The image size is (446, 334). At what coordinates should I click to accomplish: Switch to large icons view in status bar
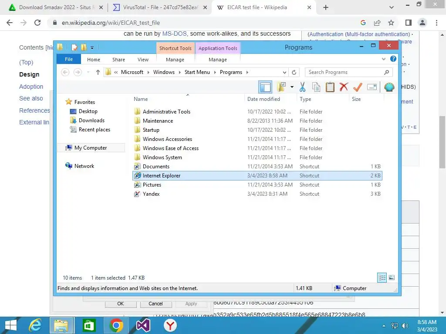tap(392, 277)
